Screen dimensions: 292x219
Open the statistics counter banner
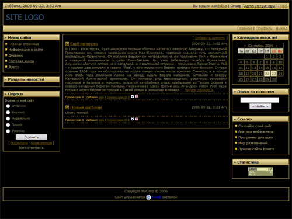(x=260, y=172)
